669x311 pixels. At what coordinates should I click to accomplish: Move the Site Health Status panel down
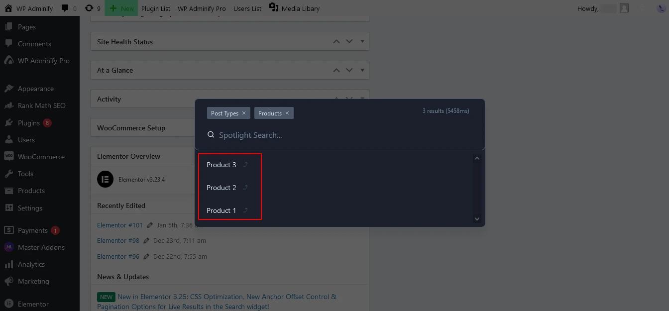pyautogui.click(x=349, y=41)
